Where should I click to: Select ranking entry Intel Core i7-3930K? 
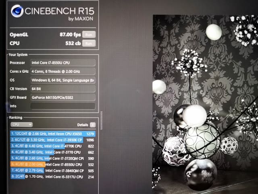click(53, 140)
